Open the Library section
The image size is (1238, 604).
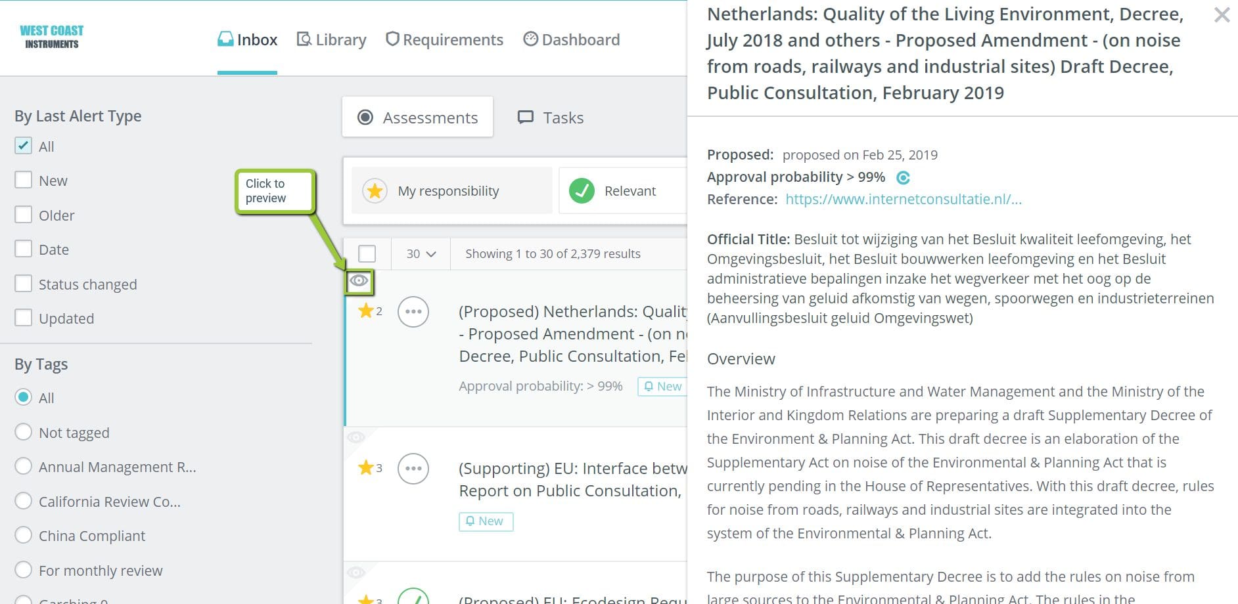[332, 39]
